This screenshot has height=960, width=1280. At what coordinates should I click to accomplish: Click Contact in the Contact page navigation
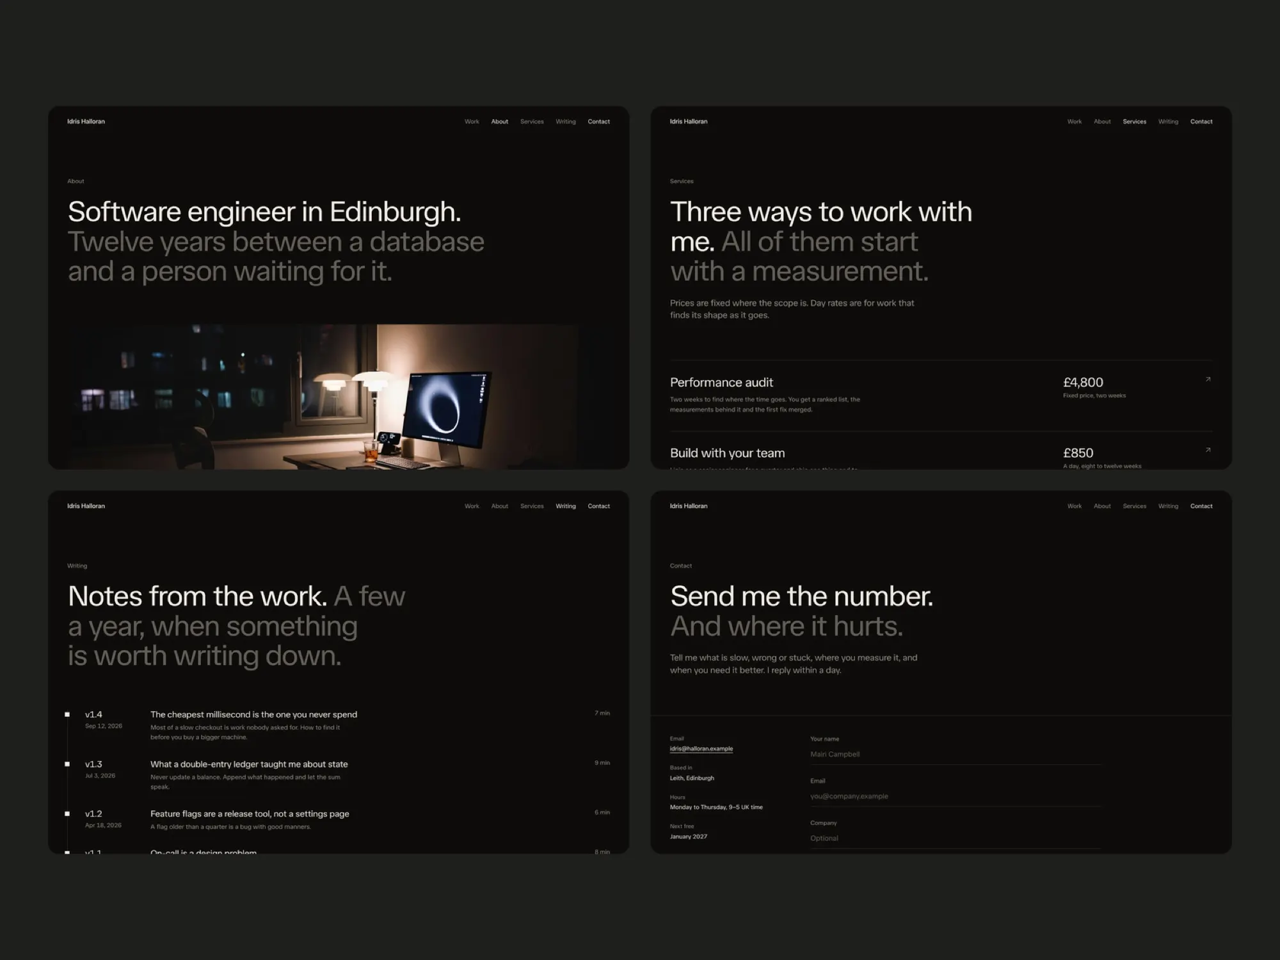pos(1201,506)
